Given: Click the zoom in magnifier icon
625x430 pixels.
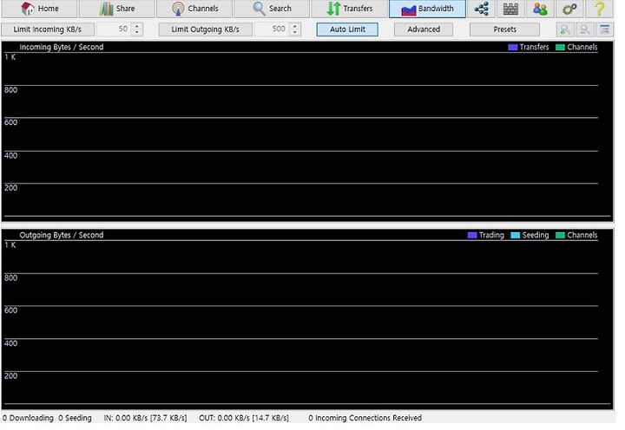Looking at the screenshot, I should point(565,29).
